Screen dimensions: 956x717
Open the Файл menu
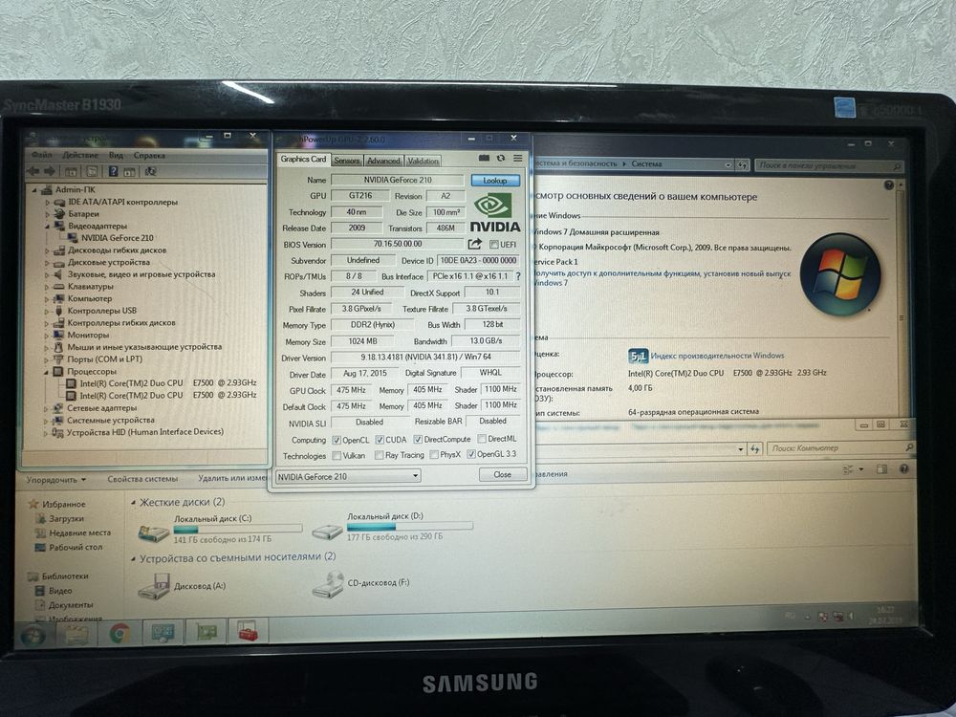pyautogui.click(x=41, y=156)
